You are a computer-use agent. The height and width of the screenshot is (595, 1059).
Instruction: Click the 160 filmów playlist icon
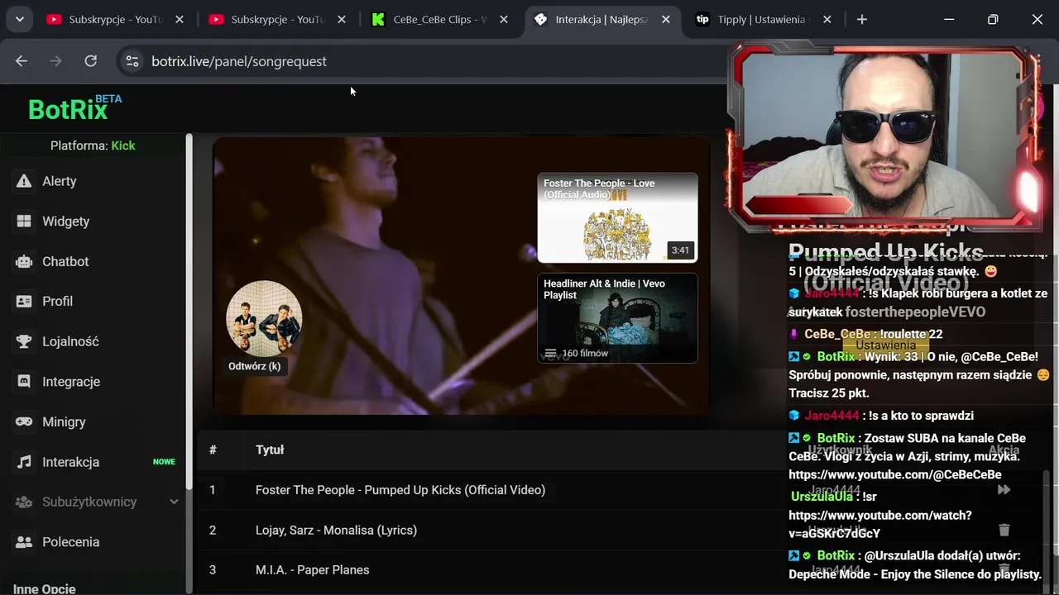click(x=550, y=353)
